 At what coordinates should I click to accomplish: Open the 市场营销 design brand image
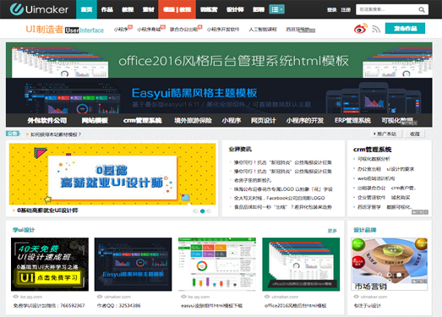390,265
